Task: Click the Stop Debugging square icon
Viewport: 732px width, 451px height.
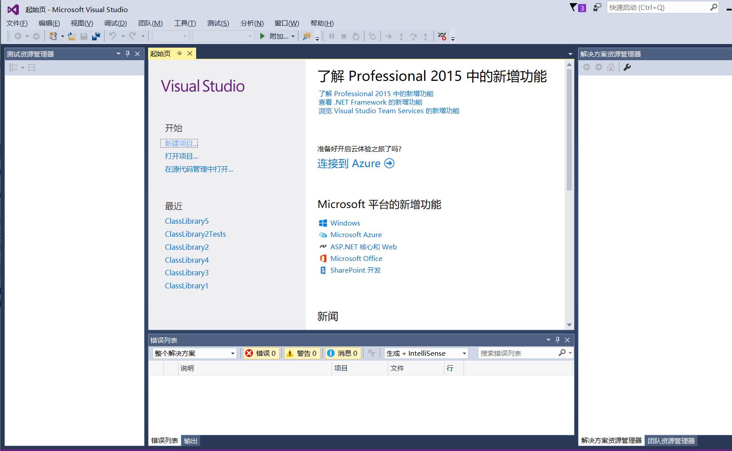Action: pyautogui.click(x=344, y=36)
